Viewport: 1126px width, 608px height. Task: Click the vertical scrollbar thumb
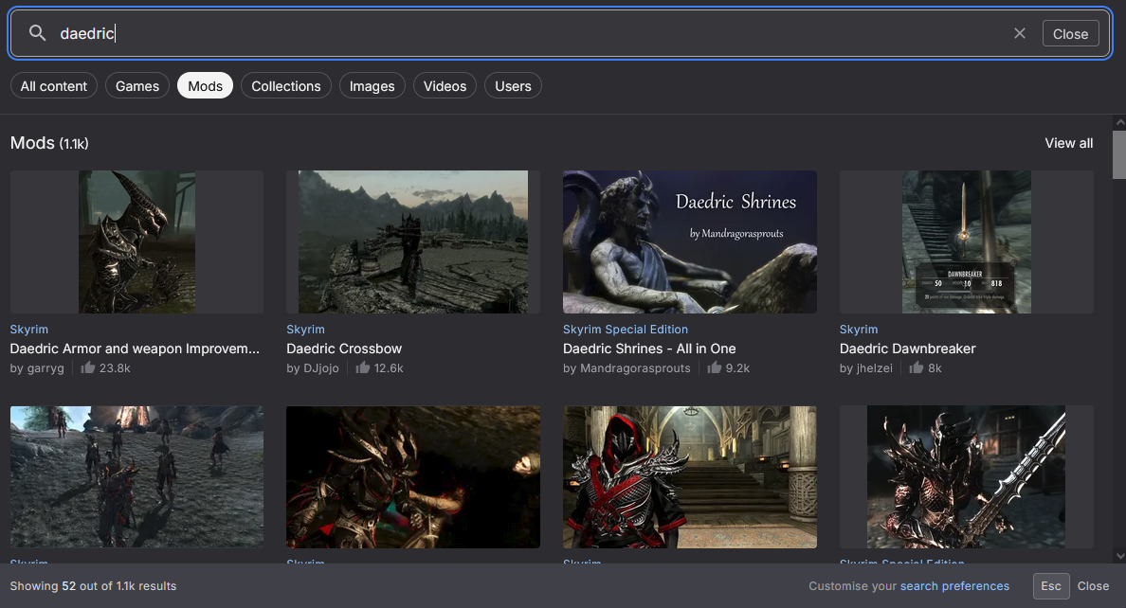pyautogui.click(x=1119, y=154)
